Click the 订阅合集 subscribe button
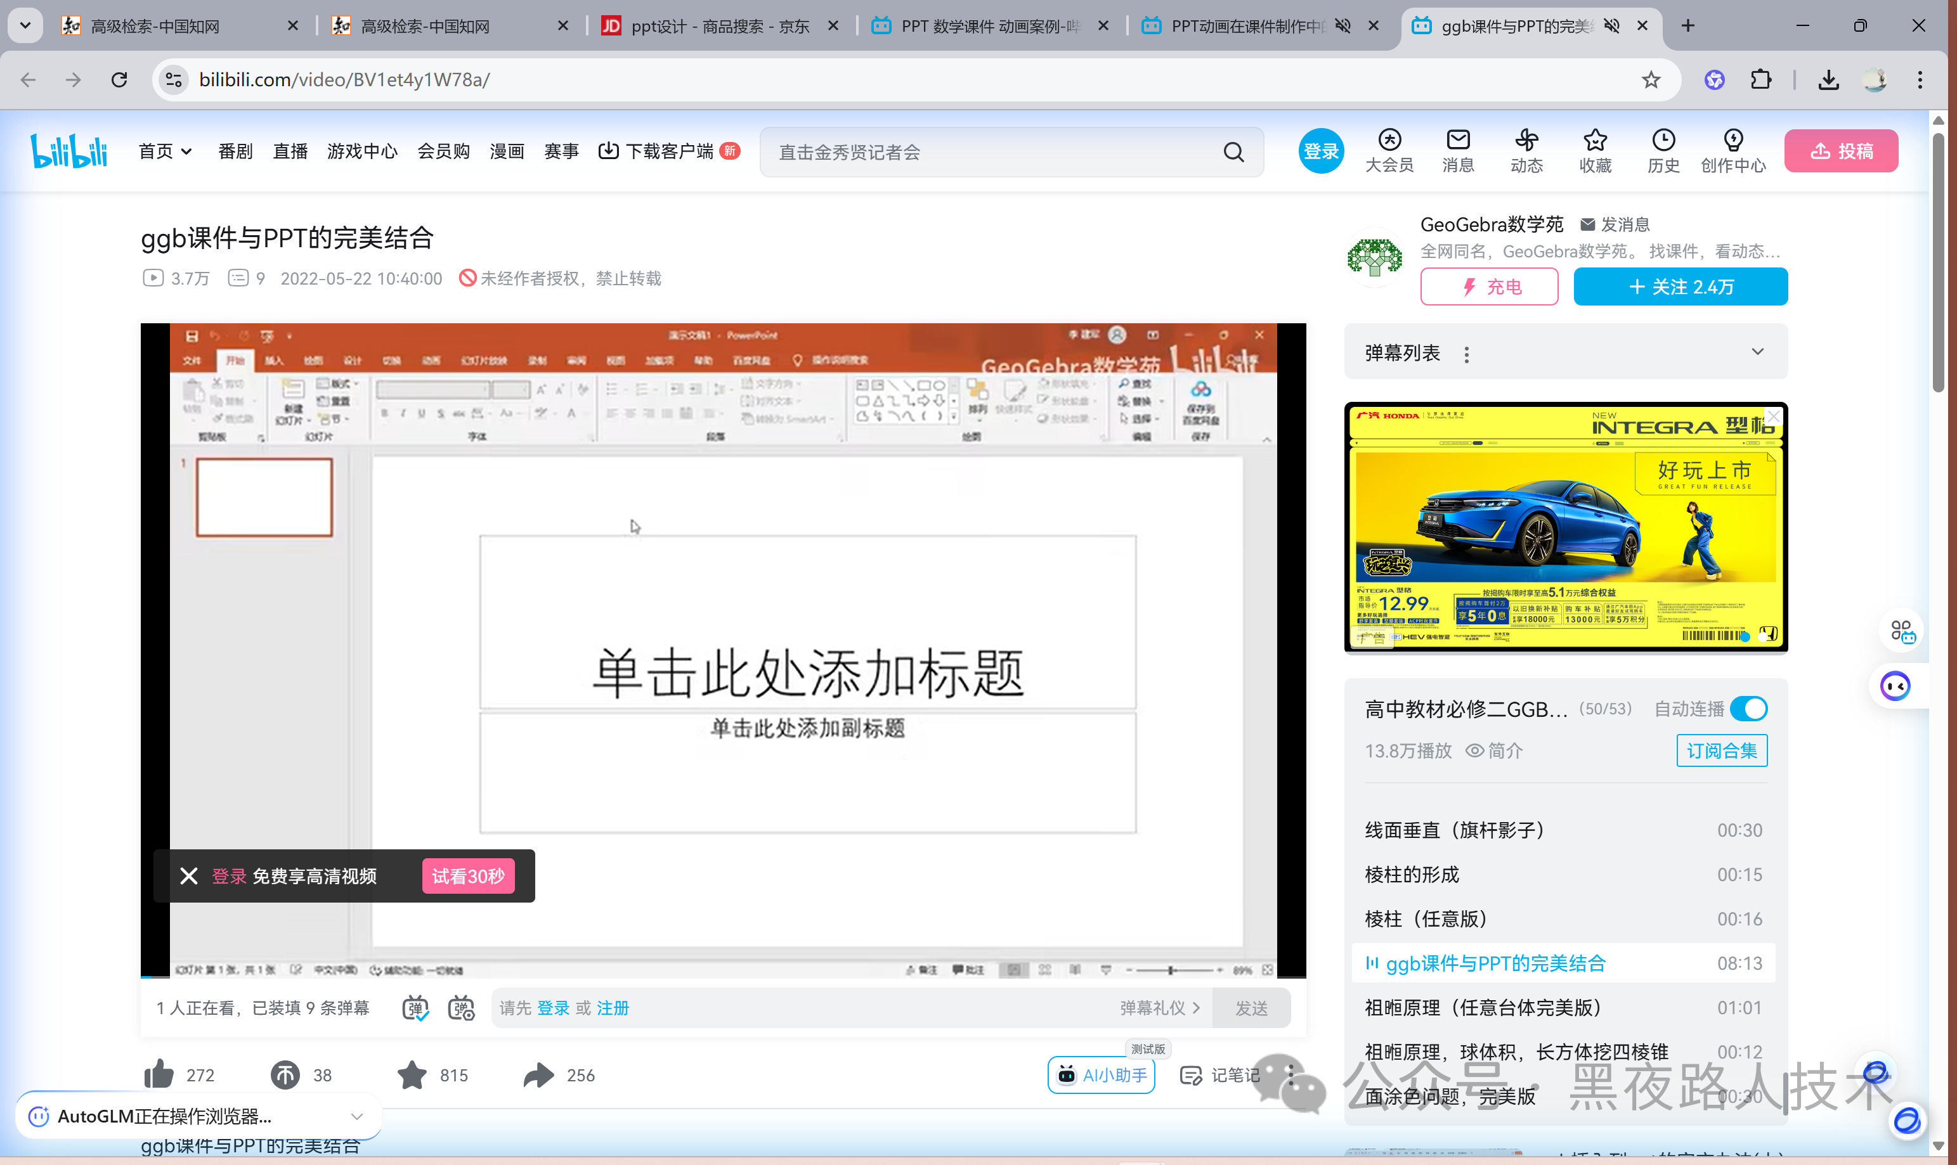 click(x=1721, y=750)
